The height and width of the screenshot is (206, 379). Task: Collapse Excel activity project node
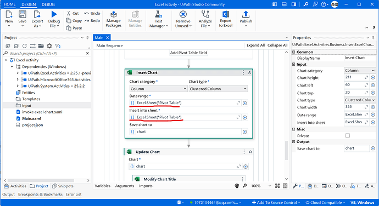coord(6,60)
